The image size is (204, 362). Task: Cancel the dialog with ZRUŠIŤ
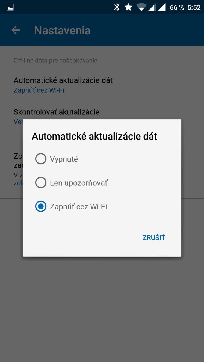[154, 237]
